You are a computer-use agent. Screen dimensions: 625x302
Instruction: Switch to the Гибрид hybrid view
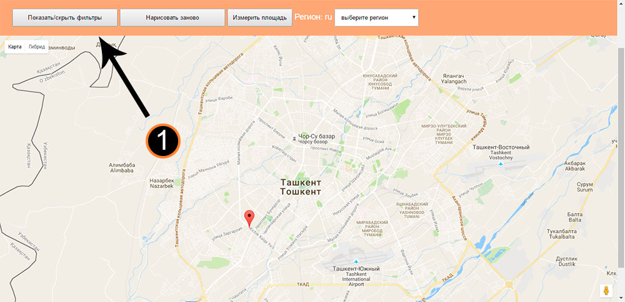[x=37, y=47]
